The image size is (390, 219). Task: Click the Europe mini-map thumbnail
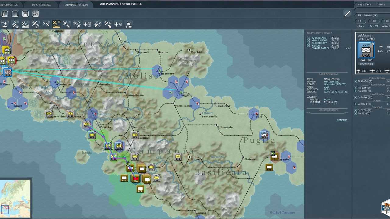[15, 199]
